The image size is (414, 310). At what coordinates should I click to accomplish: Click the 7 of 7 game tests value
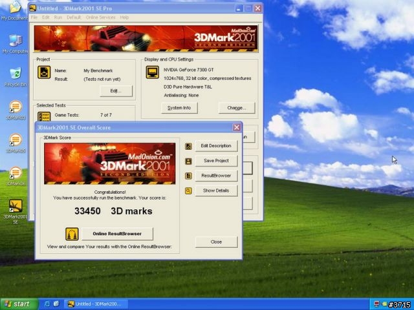coord(106,115)
